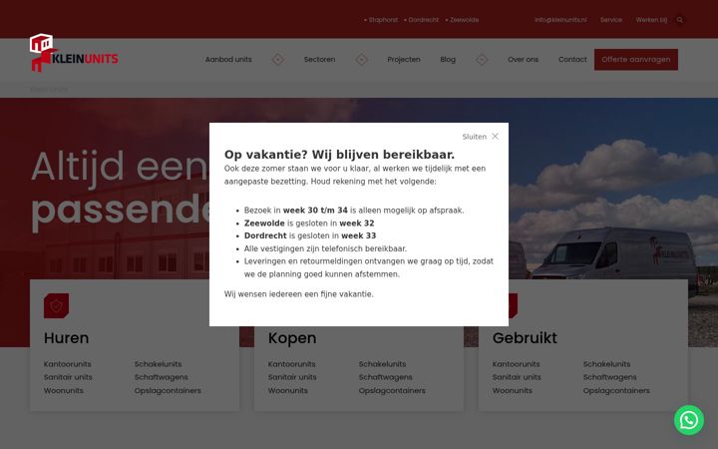
Task: Expand the Blog dropdown diamond
Action: point(482,60)
